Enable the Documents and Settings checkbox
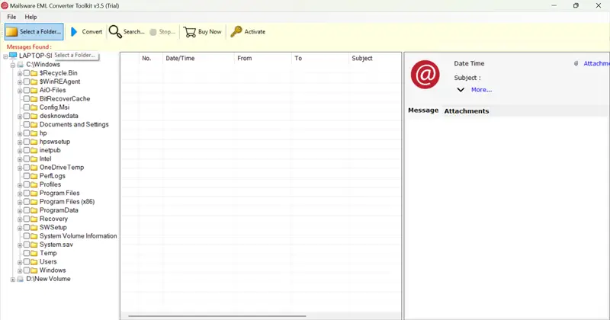610x320 pixels. (27, 124)
